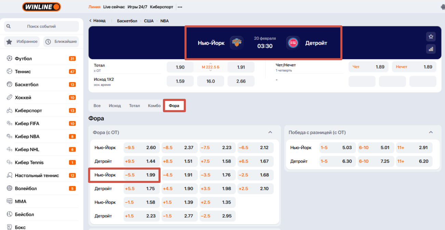Open Live сейчас section
This screenshot has width=445, height=230.
pos(114,7)
